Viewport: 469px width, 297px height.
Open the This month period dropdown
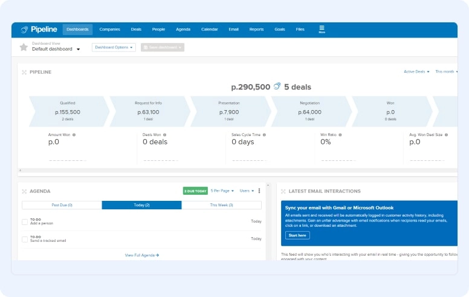tap(446, 71)
